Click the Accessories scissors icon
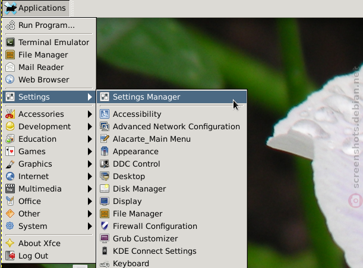363x268 pixels. [x=10, y=114]
